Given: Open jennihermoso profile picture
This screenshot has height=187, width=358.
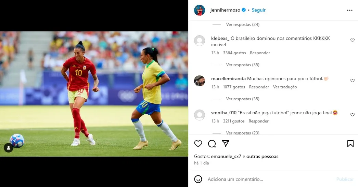Looking at the screenshot, I should [200, 10].
